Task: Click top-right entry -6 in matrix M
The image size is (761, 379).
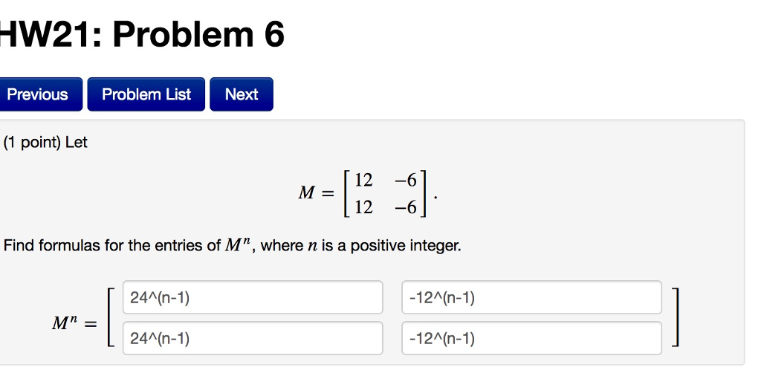Action: pyautogui.click(x=406, y=180)
